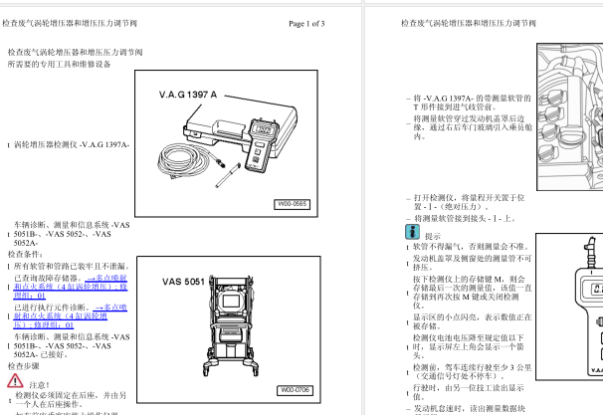Image resolution: width=603 pixels, height=415 pixels.
Task: Click the '提示' note label
Action: 433,237
